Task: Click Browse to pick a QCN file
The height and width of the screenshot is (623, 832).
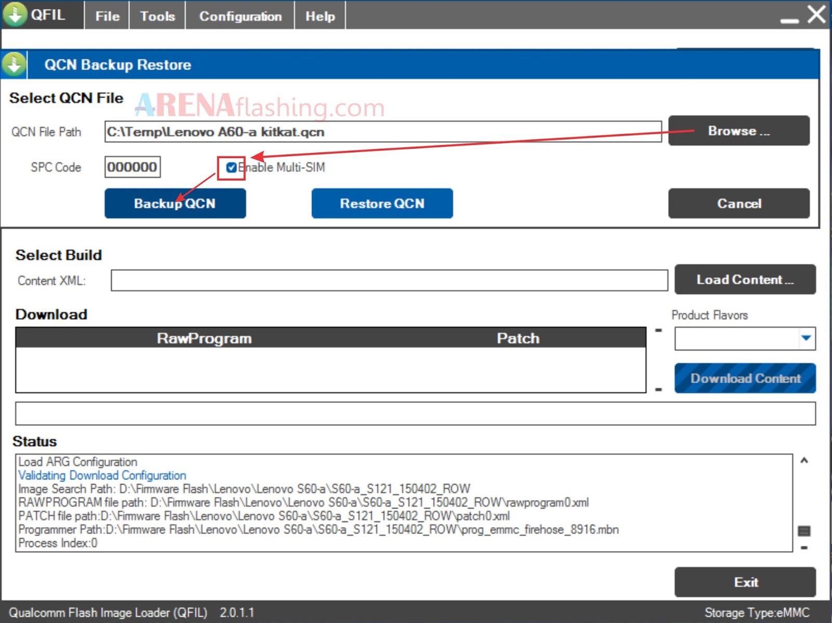Action: click(738, 131)
